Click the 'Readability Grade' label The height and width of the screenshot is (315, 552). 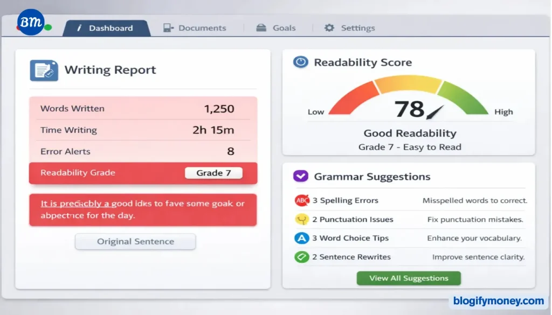tap(78, 173)
